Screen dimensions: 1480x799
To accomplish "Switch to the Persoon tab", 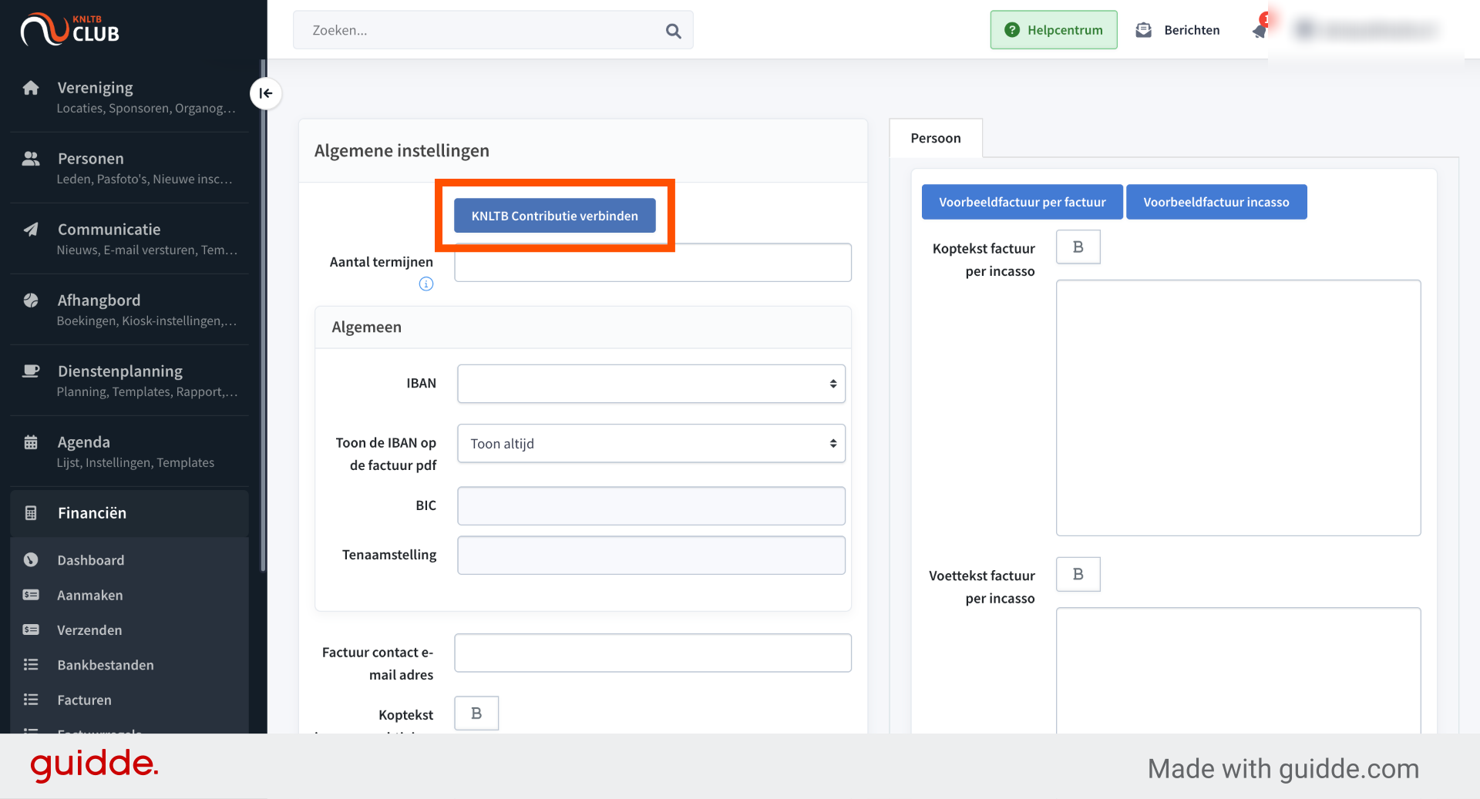I will 936,139.
